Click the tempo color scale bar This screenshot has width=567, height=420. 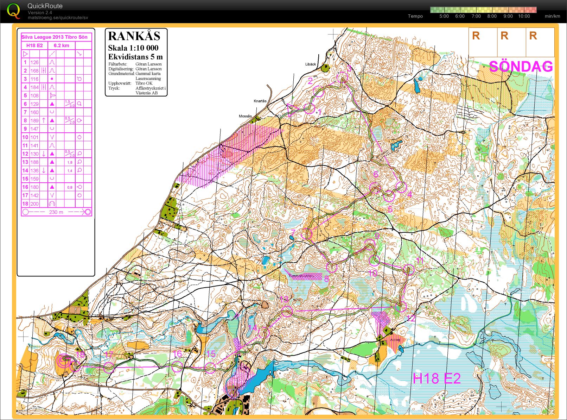[x=483, y=10]
